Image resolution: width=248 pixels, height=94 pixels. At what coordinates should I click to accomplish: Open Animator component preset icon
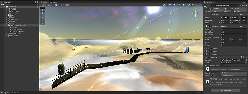click(x=244, y=57)
